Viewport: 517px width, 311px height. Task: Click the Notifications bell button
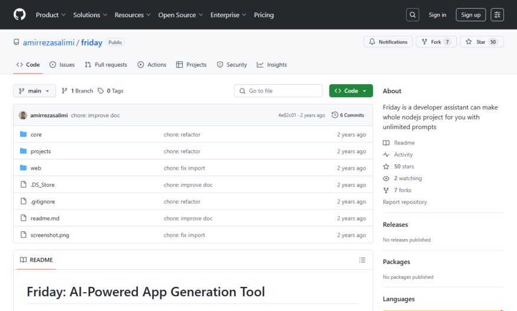[x=388, y=42]
